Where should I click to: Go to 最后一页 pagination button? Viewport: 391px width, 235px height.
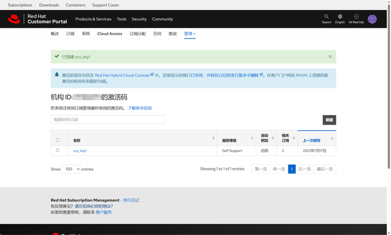(325, 169)
